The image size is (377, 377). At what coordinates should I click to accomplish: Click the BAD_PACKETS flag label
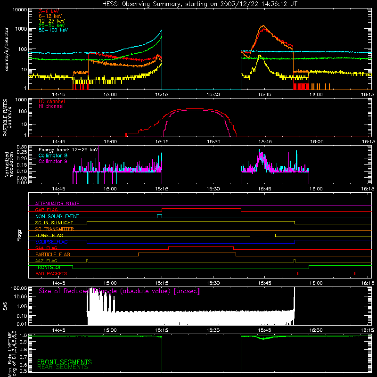51,273
